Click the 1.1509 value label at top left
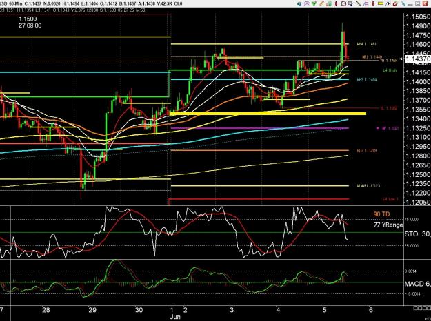The image size is (431, 321). (x=28, y=19)
